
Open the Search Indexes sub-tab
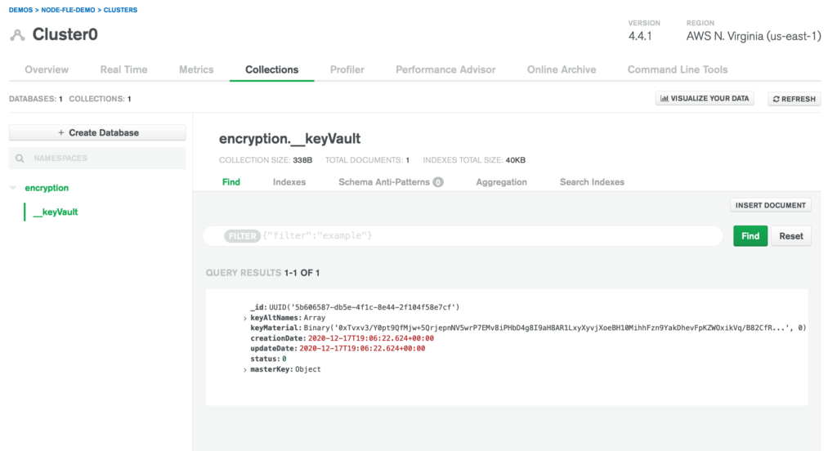pos(592,182)
